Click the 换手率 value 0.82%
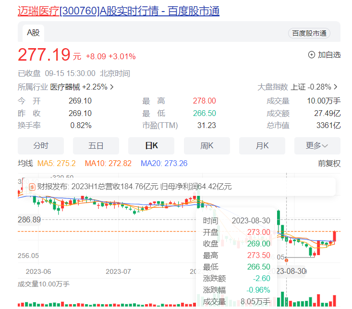The height and width of the screenshot is (309, 352). tap(81, 125)
